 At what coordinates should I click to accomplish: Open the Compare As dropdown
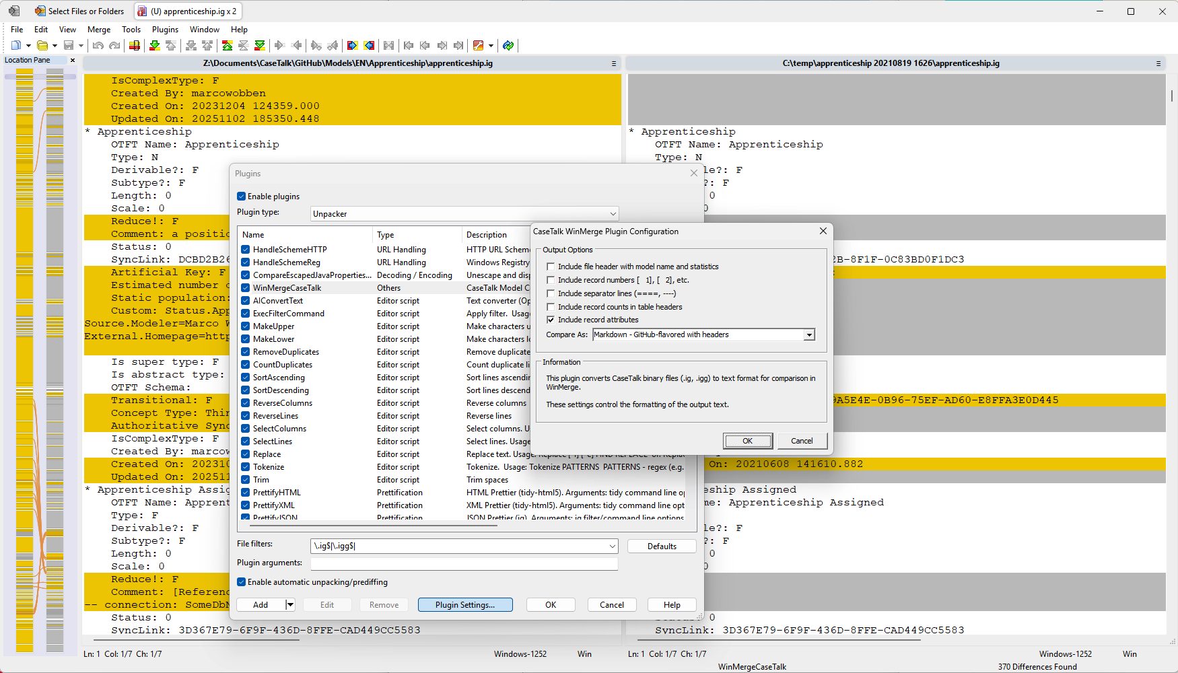tap(809, 335)
